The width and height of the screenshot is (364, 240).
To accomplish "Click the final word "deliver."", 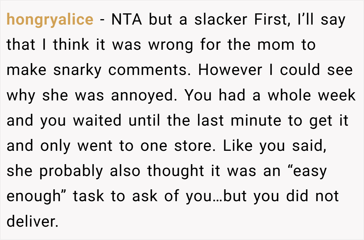I will coord(32,222).
